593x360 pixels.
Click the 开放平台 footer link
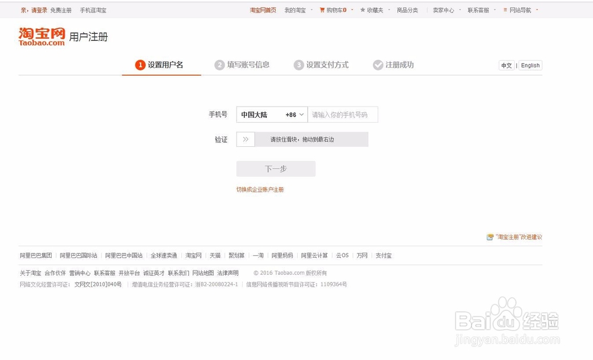[129, 273]
